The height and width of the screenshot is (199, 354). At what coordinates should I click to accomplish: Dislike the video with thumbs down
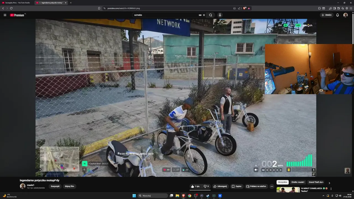206,186
